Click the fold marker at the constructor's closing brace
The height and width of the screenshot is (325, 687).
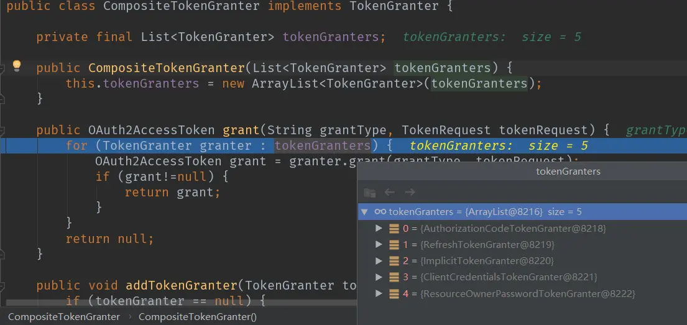point(2,99)
